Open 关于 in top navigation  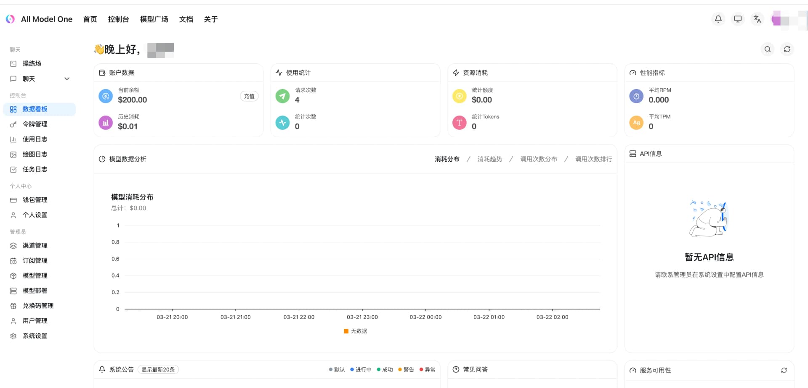click(211, 19)
